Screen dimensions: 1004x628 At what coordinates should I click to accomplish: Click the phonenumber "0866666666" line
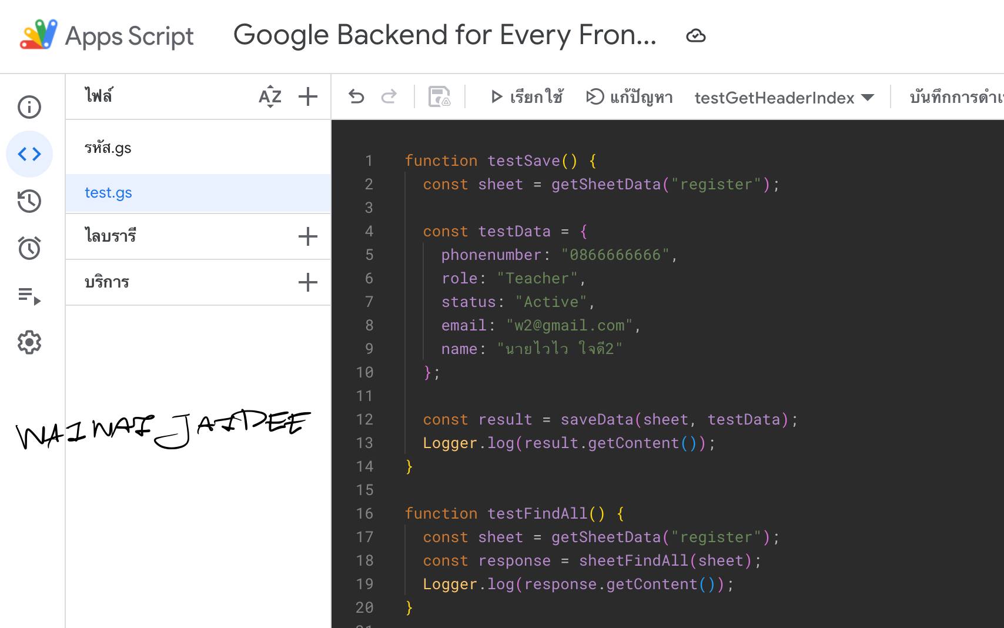point(560,255)
